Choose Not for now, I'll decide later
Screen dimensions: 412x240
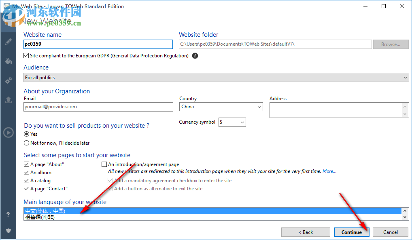coord(27,143)
